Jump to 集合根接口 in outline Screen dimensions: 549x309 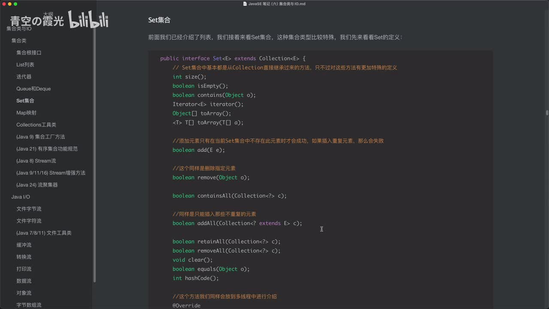pyautogui.click(x=29, y=52)
